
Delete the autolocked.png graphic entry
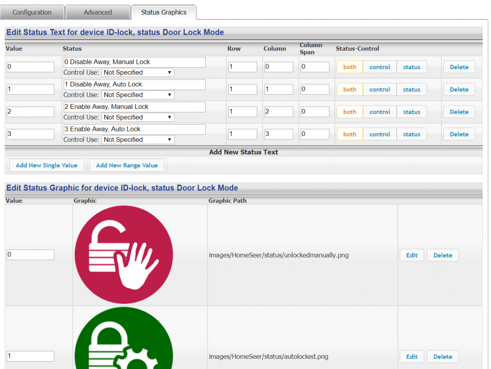tap(442, 357)
